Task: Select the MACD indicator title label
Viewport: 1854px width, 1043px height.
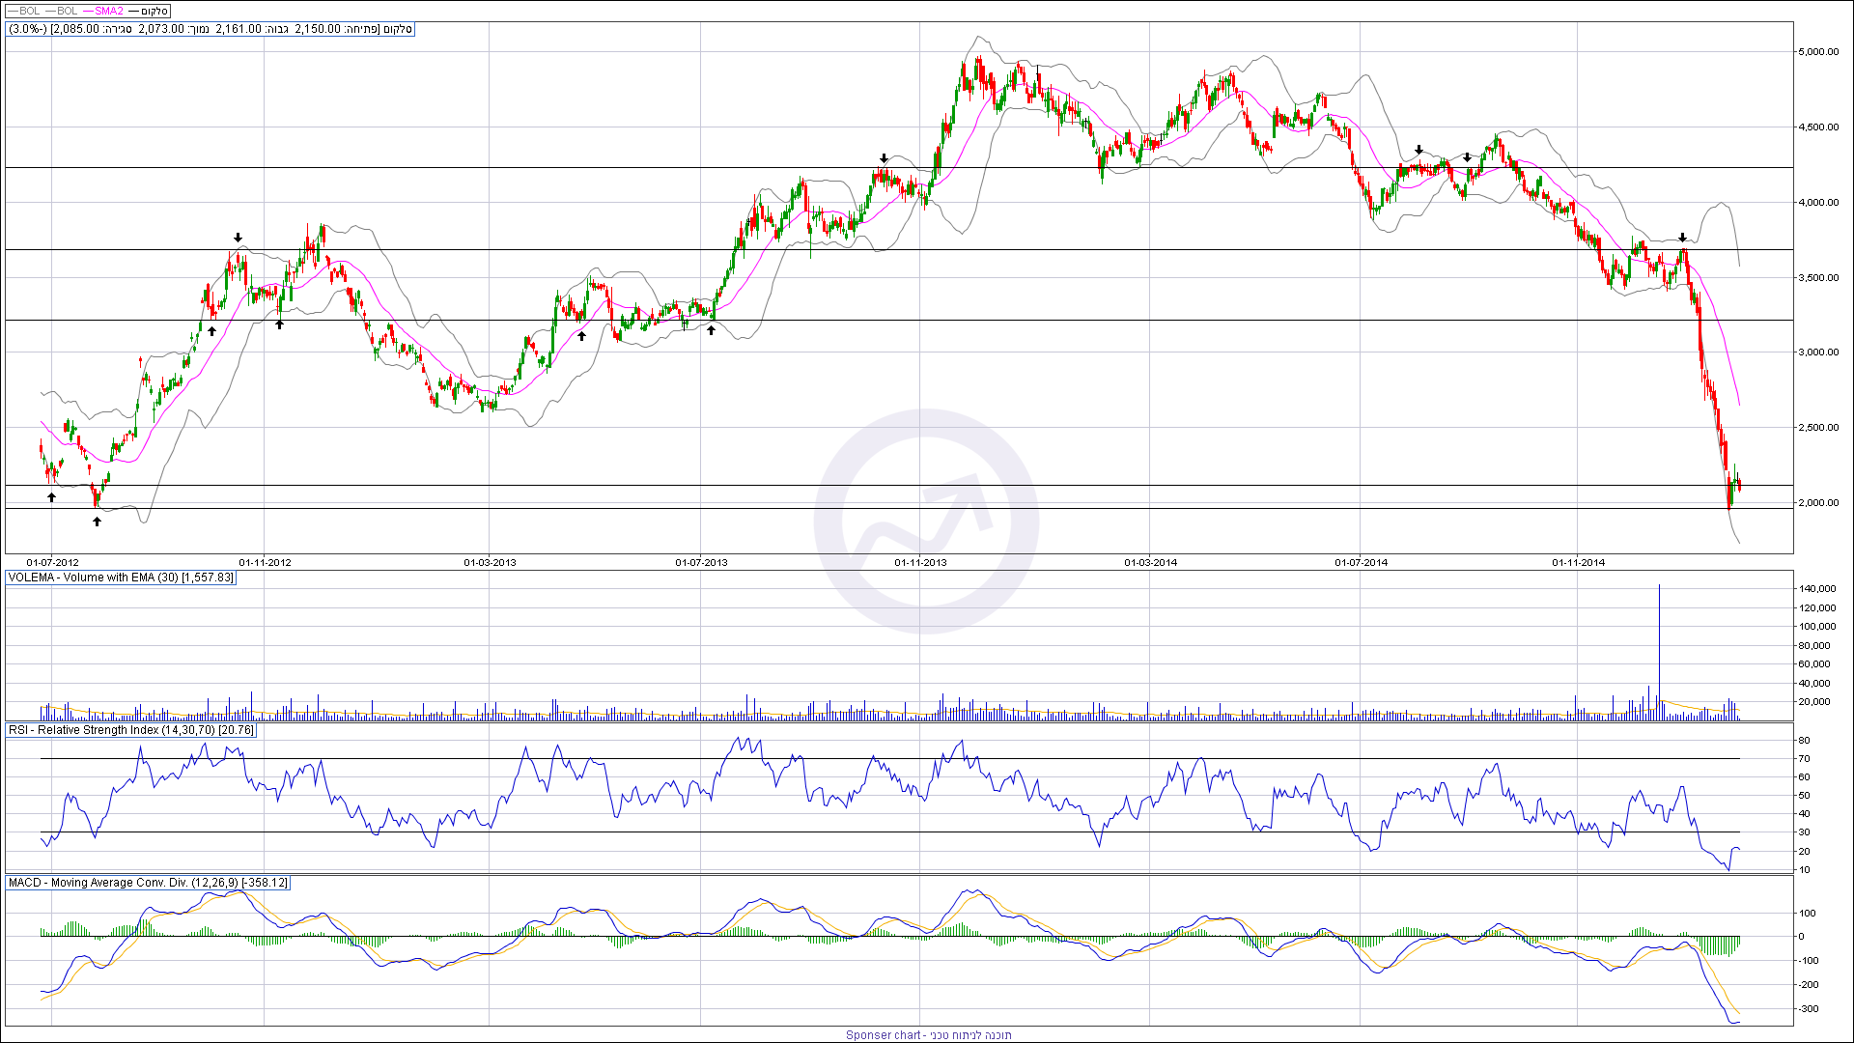Action: coord(147,883)
